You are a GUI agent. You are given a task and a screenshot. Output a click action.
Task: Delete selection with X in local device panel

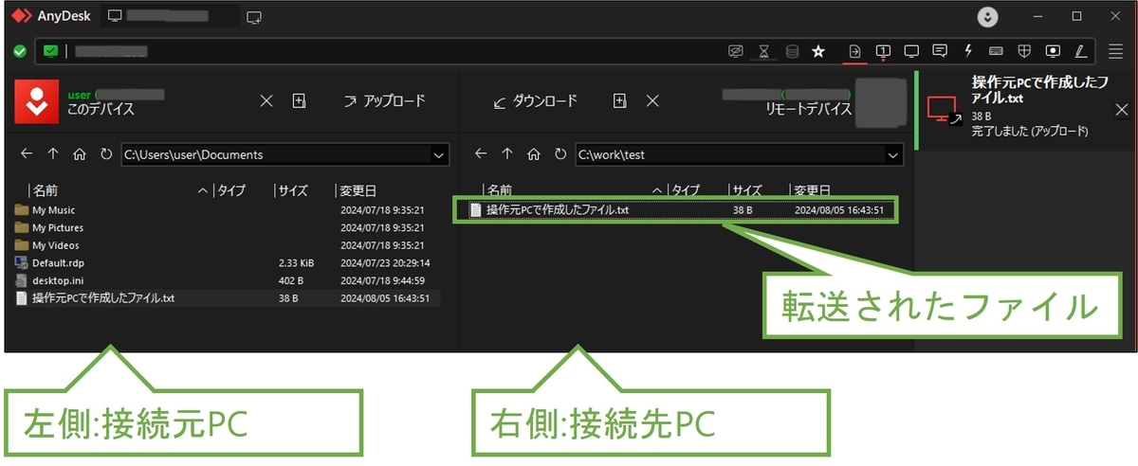pyautogui.click(x=266, y=100)
